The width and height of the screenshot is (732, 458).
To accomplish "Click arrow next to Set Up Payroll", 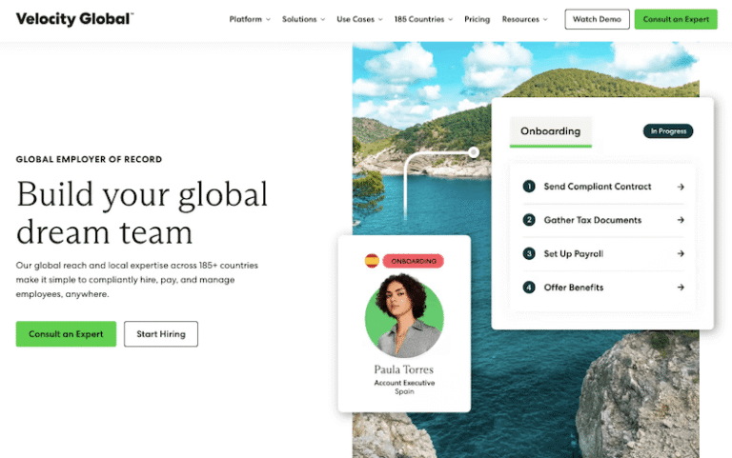I will click(x=681, y=253).
